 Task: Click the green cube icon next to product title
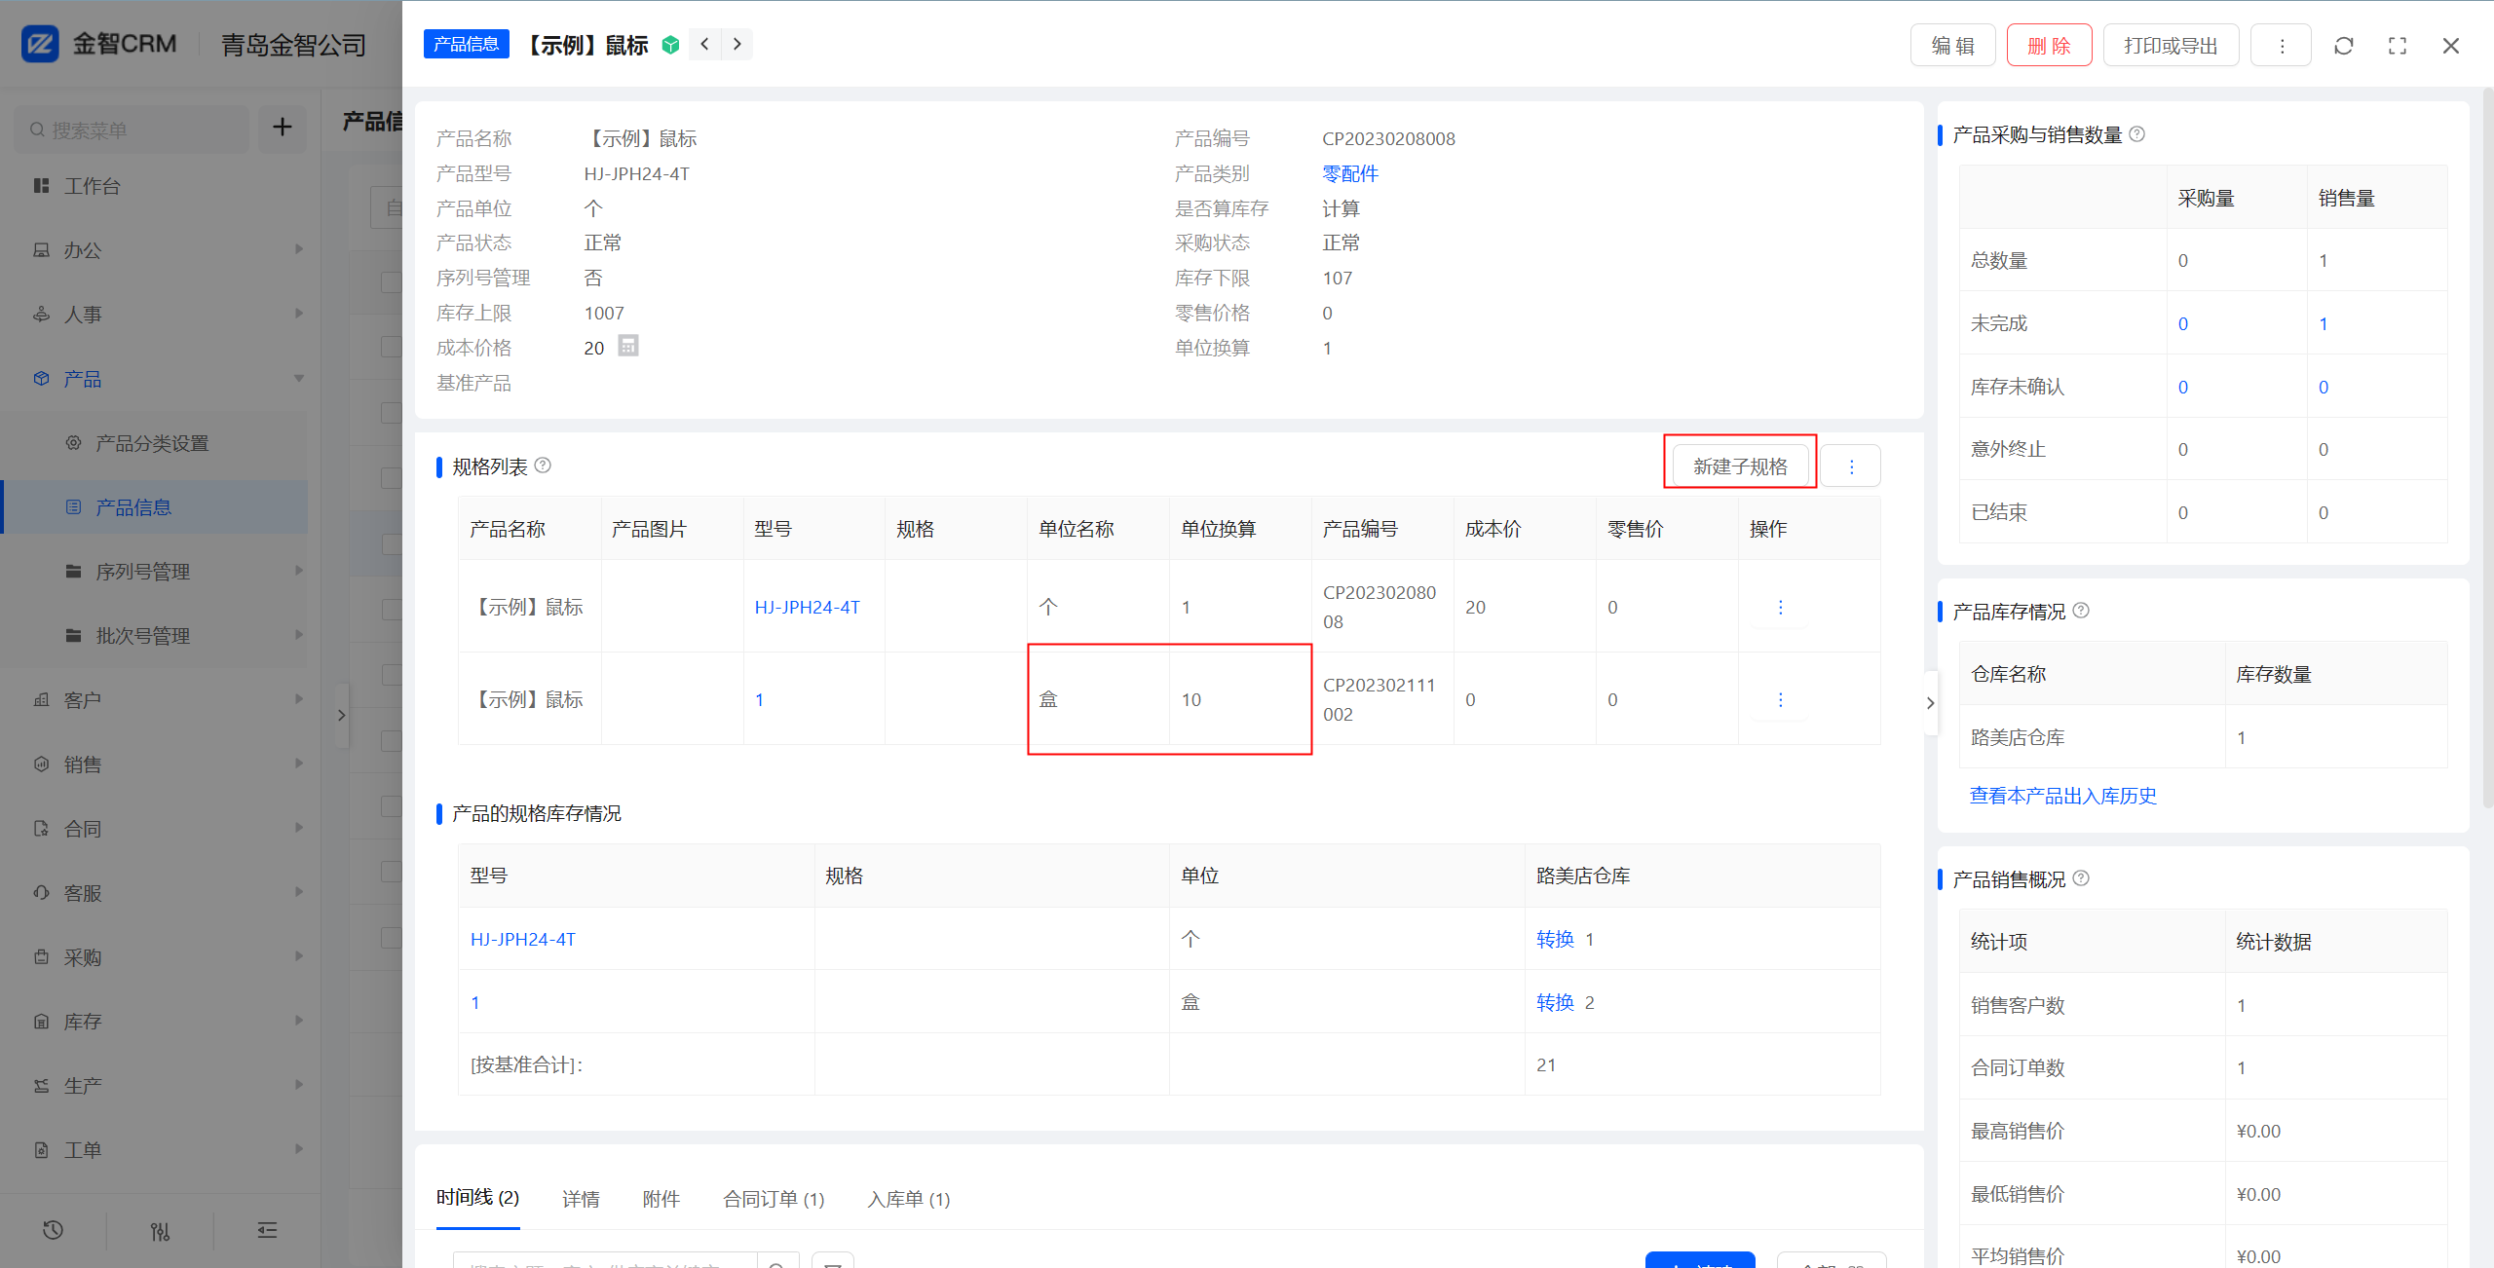pyautogui.click(x=670, y=45)
